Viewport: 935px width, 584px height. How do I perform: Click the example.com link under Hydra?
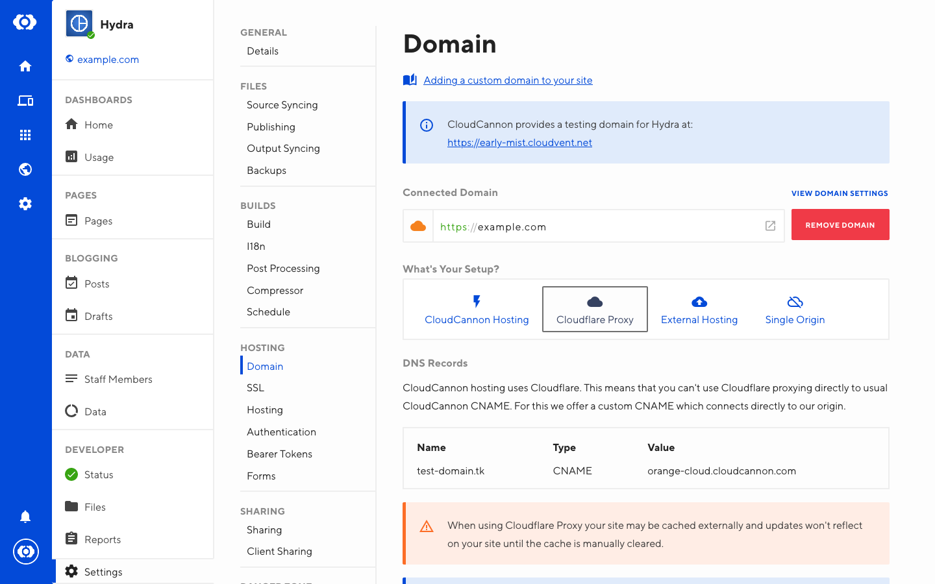[x=108, y=60]
